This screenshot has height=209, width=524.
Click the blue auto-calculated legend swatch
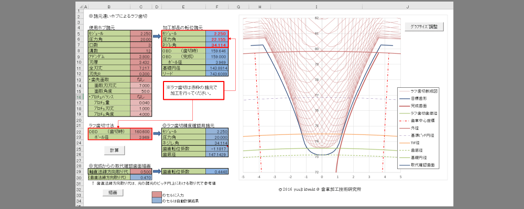pos(157,201)
